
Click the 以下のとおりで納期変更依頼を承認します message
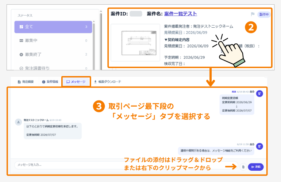(x=53, y=131)
